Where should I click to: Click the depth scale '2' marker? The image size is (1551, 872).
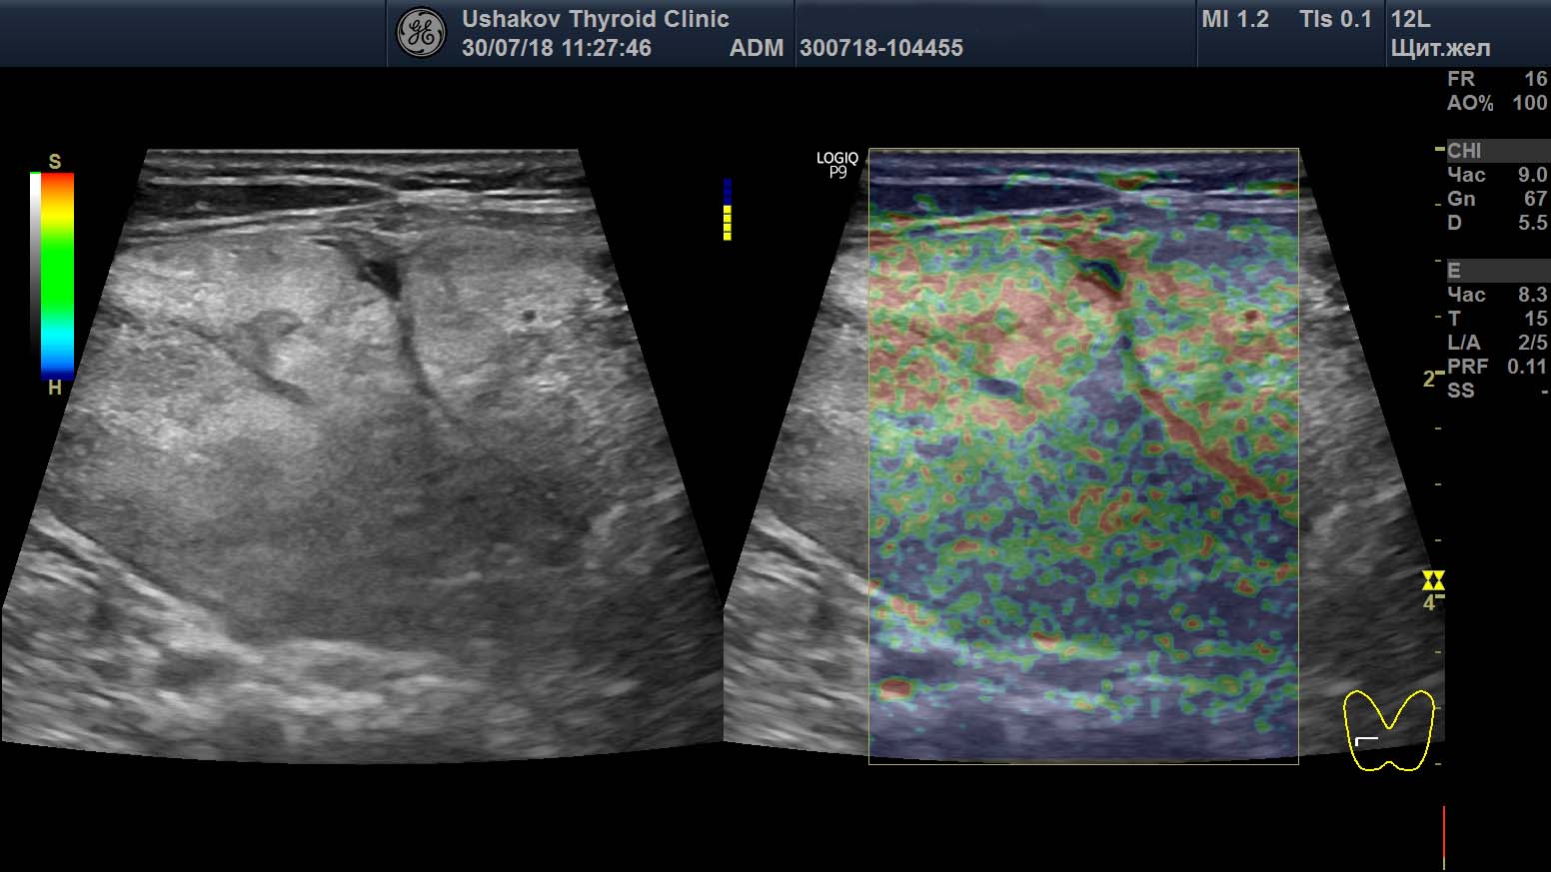click(x=1429, y=380)
